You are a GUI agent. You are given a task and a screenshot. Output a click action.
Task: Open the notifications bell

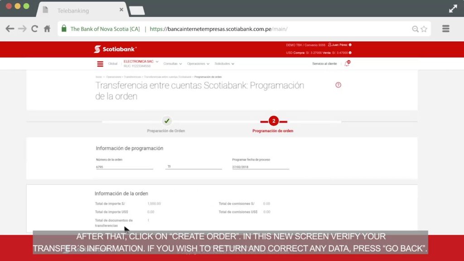(x=347, y=64)
